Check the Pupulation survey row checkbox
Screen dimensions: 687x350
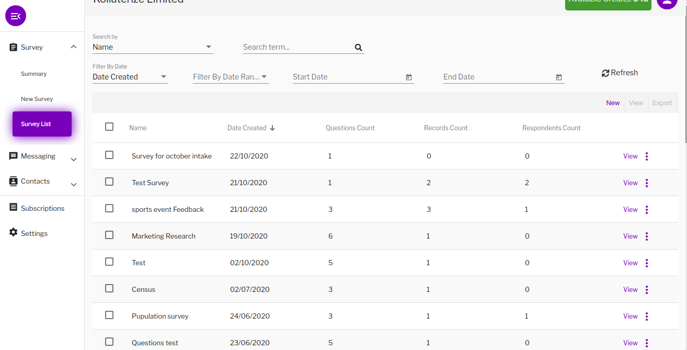tap(109, 315)
